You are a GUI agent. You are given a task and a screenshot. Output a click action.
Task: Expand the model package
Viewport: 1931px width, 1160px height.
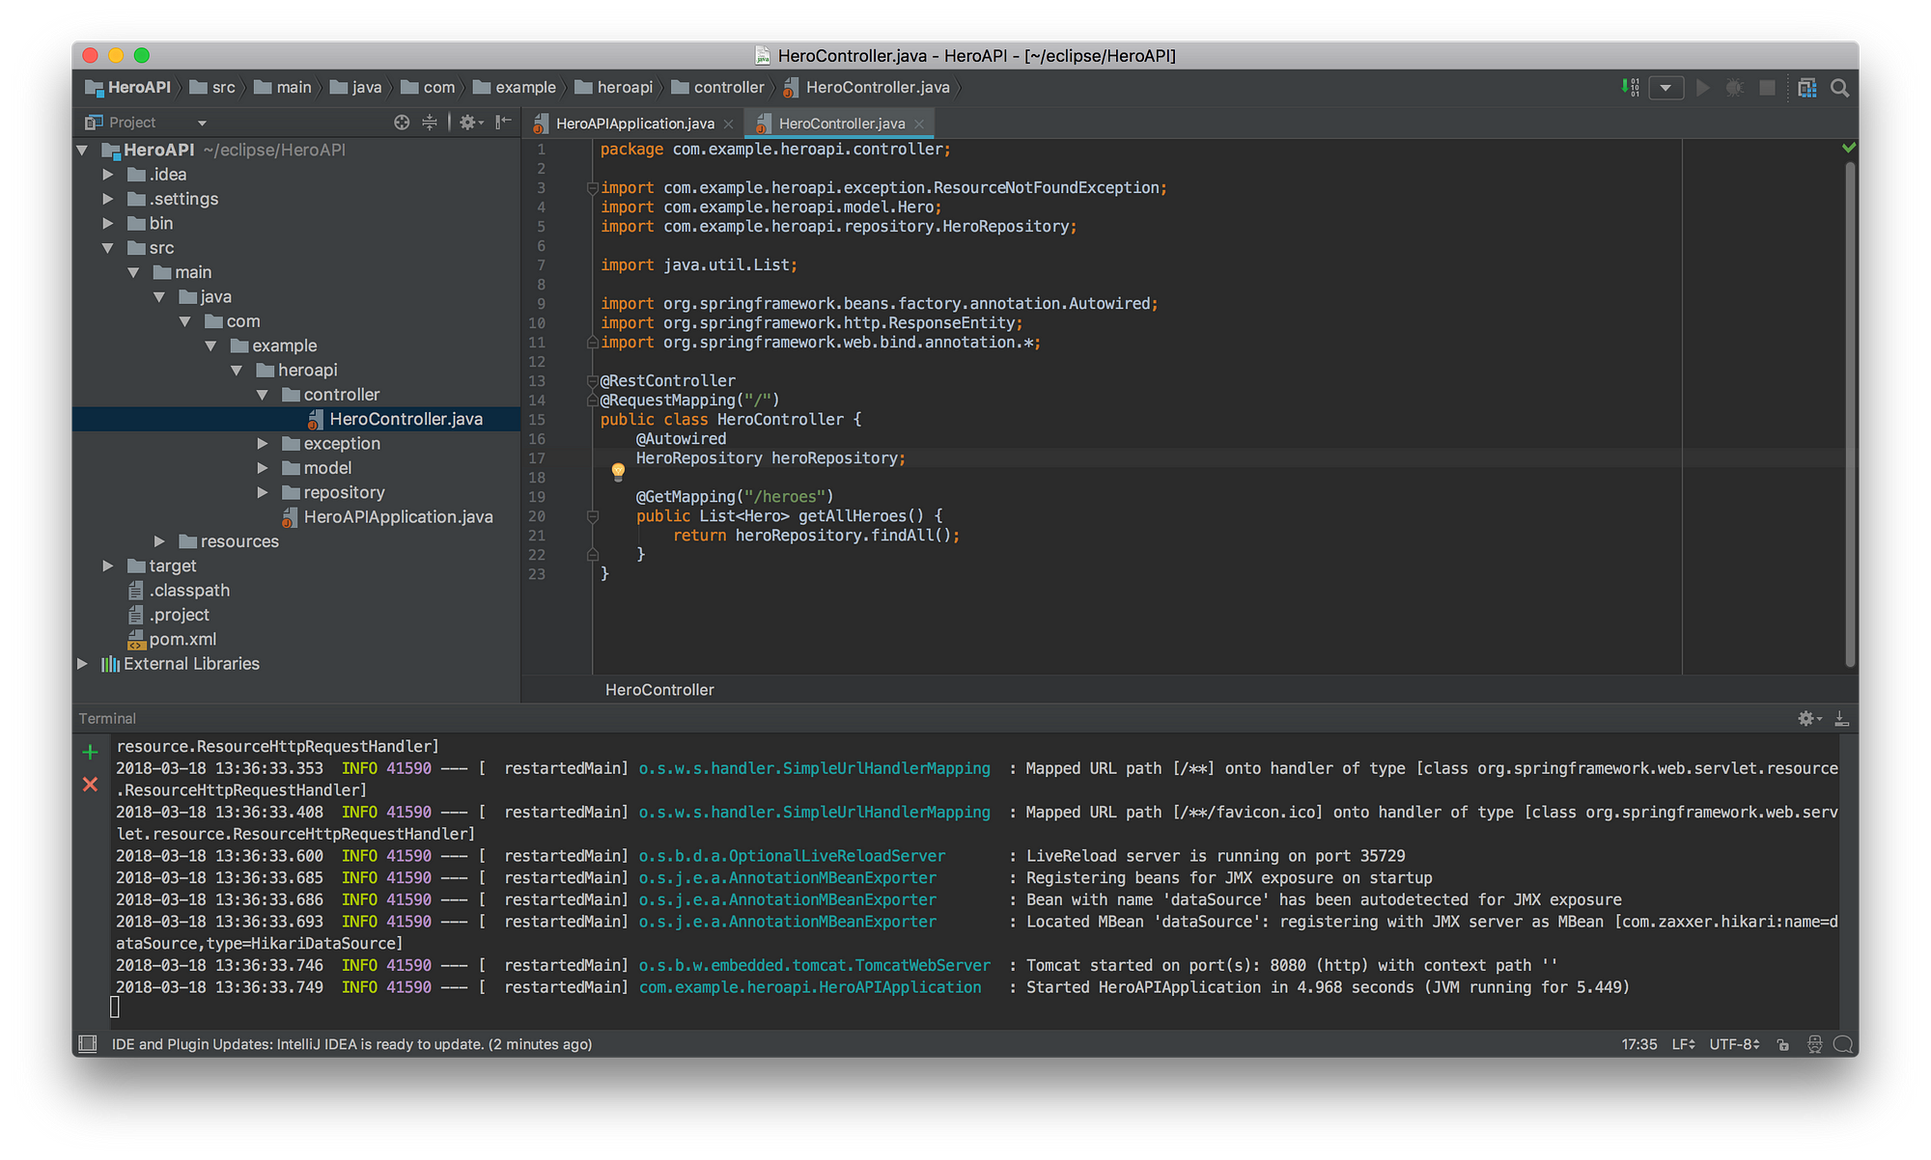click(263, 468)
